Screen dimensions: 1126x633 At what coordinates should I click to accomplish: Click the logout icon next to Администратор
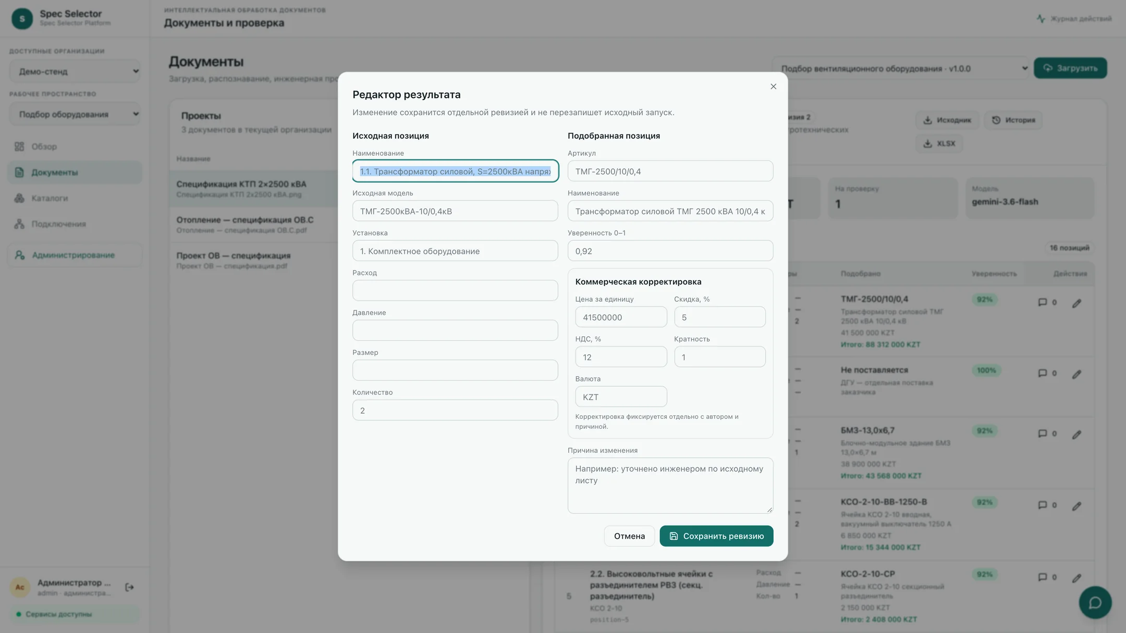click(x=129, y=587)
